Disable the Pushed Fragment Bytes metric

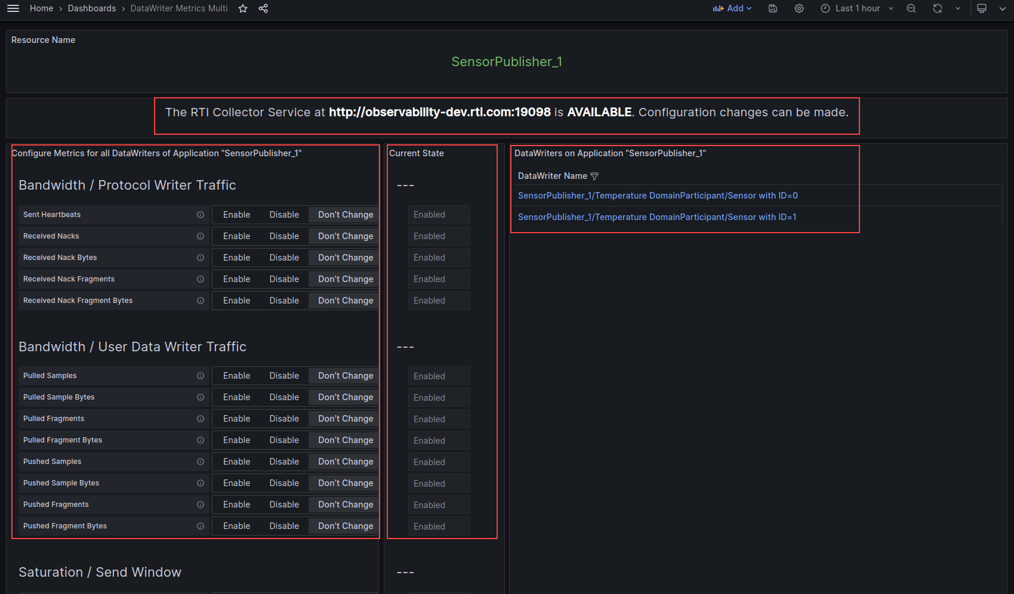[x=284, y=526]
